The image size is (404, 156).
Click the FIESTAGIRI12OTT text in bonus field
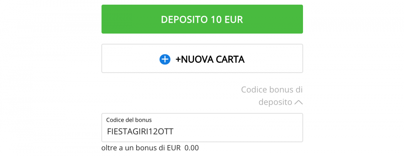tap(140, 132)
